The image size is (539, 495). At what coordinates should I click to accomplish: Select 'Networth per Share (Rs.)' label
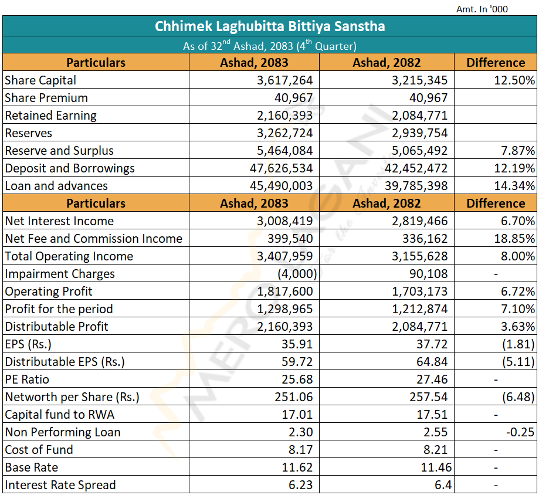tap(72, 396)
